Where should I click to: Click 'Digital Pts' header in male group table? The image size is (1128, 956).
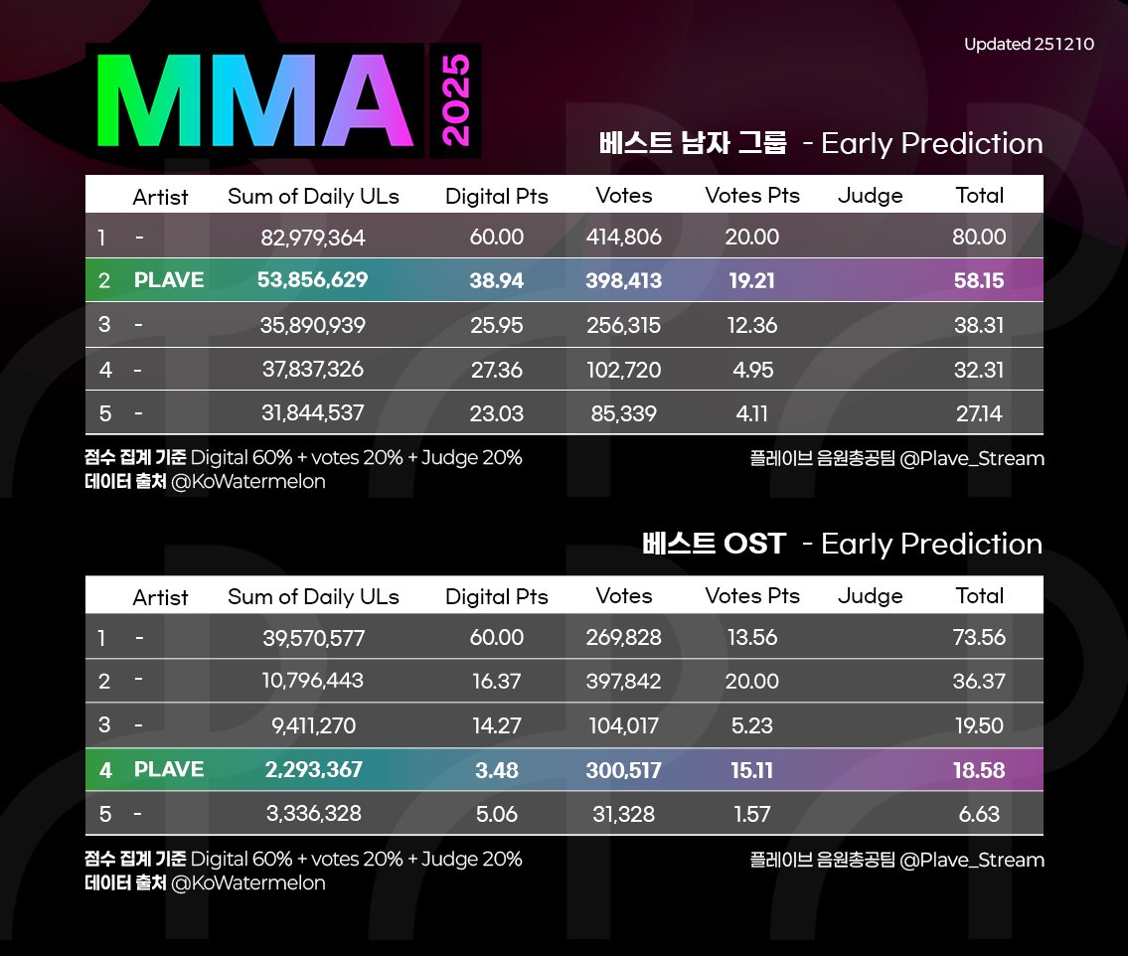(x=496, y=197)
